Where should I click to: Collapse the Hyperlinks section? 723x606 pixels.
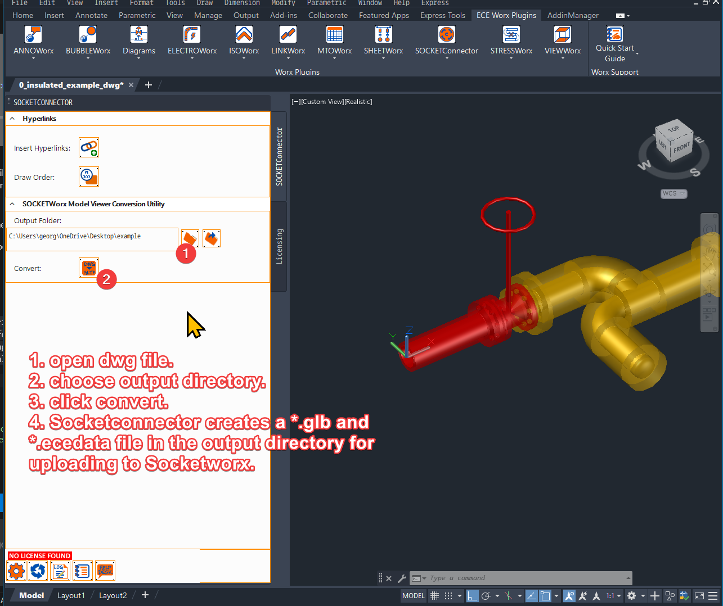coord(12,119)
